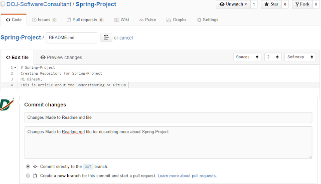The width and height of the screenshot is (321, 184).
Task: Click line 4 about understanding of GitHub
Action: [74, 85]
